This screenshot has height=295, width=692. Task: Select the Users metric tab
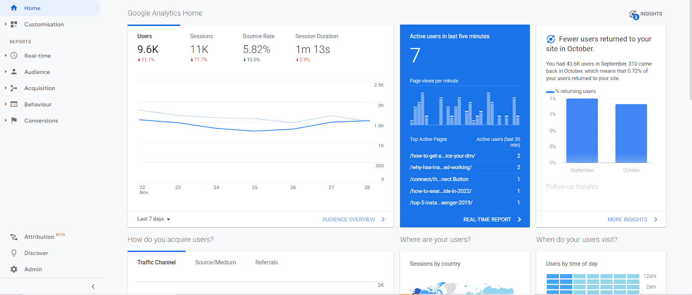154,47
